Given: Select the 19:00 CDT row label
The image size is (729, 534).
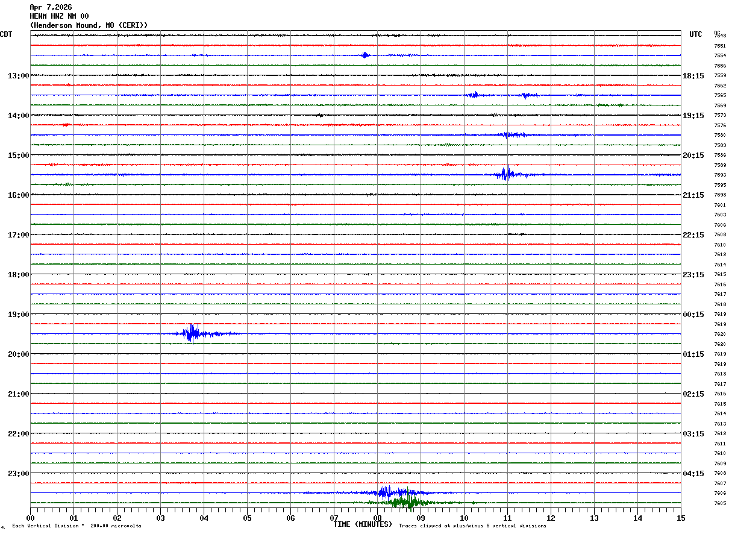Looking at the screenshot, I should tap(19, 315).
